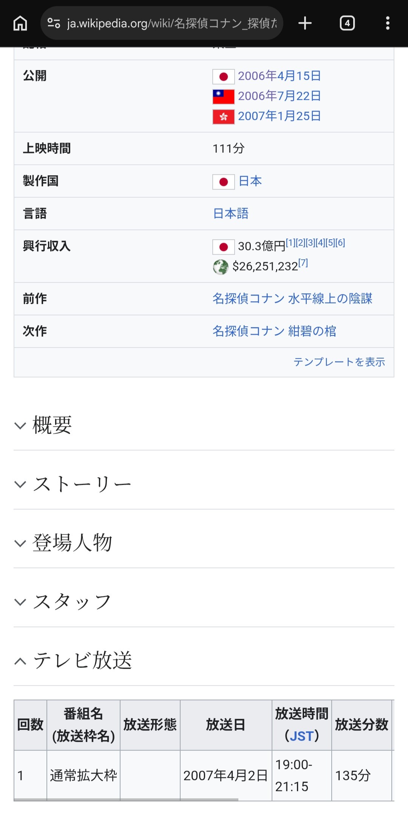
Task: Open the tab switcher showing 4 tabs
Action: (x=347, y=23)
